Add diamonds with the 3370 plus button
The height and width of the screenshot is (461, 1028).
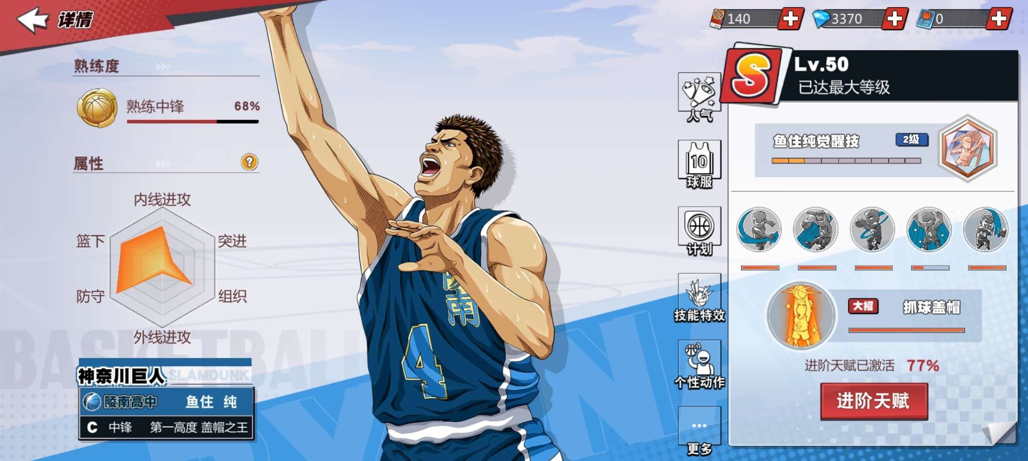pos(894,19)
